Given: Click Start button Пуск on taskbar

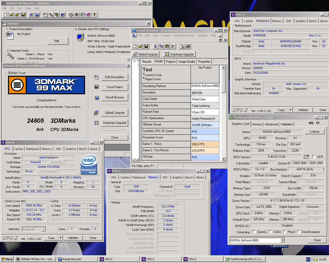Looking at the screenshot, I should pyautogui.click(x=7, y=259).
